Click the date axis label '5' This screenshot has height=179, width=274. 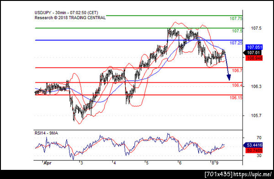tap(147, 163)
